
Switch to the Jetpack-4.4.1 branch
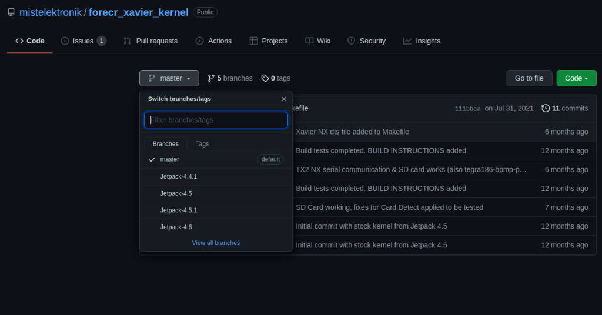(x=216, y=176)
